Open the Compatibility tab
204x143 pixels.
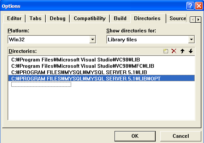coord(89,18)
